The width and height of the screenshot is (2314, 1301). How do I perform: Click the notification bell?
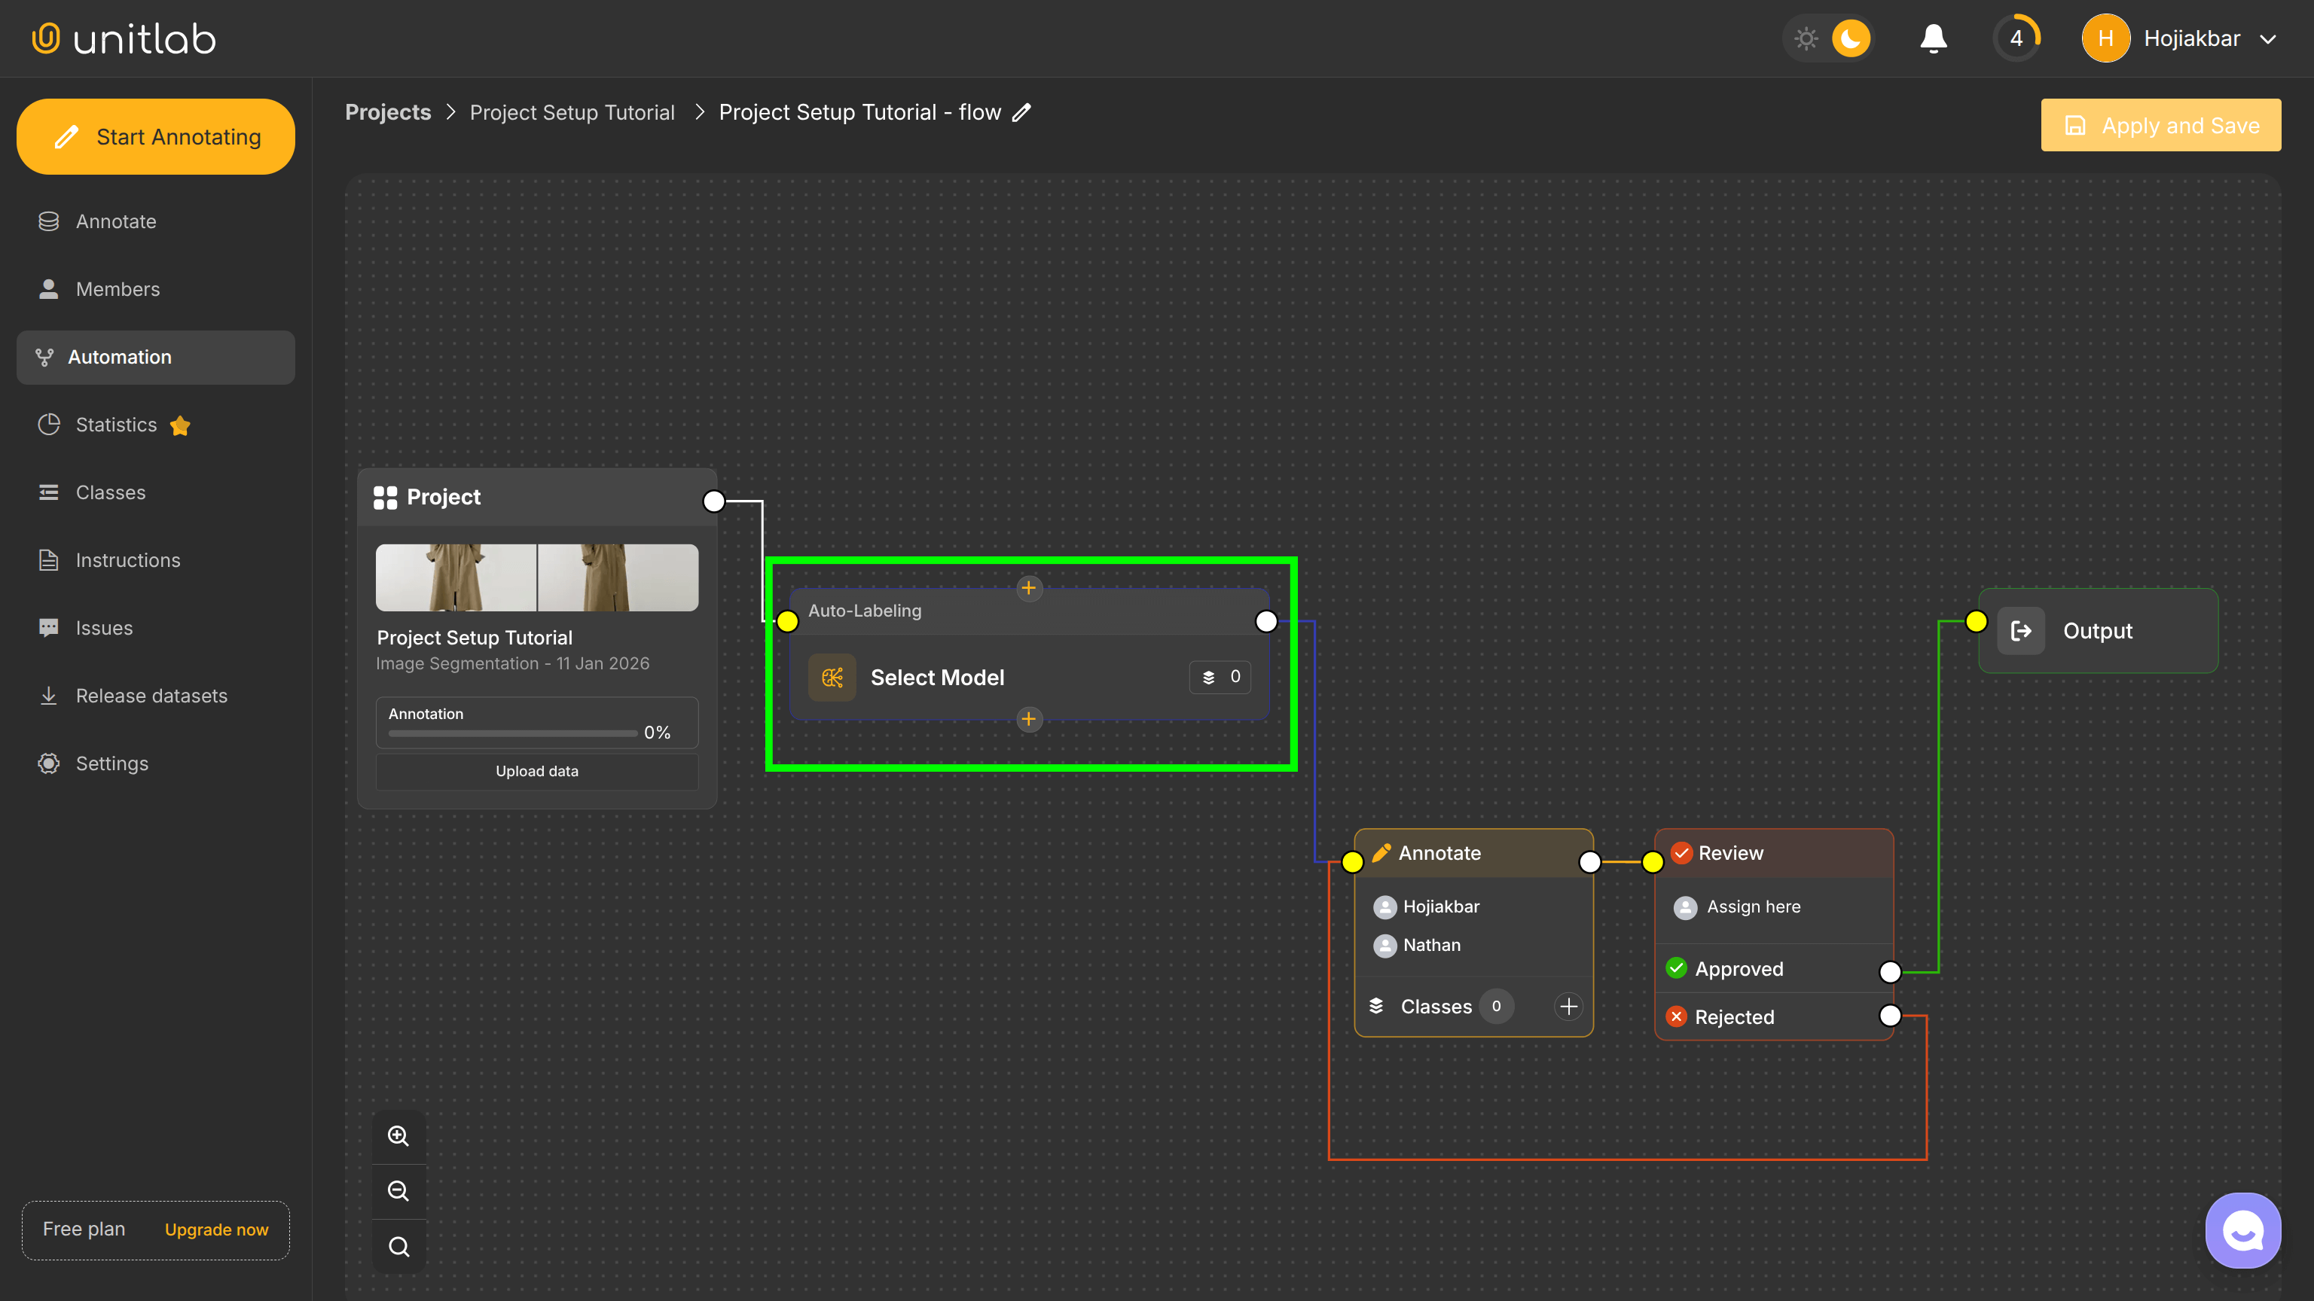pos(1933,38)
